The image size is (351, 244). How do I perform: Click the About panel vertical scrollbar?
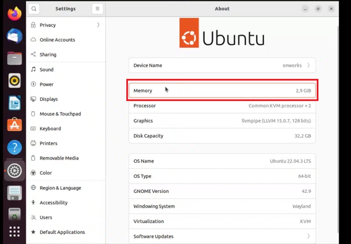click(338, 129)
